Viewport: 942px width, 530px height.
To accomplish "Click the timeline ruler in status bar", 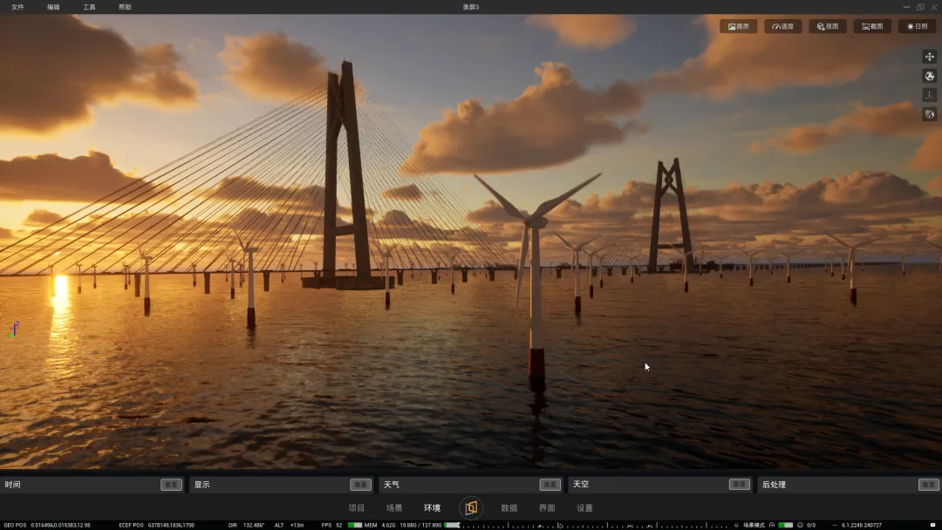I will [595, 525].
